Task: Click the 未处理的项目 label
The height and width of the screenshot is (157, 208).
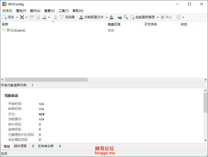Action: pyautogui.click(x=18, y=140)
